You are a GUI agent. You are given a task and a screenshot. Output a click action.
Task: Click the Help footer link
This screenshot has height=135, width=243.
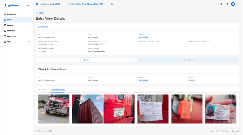[x=212, y=131]
